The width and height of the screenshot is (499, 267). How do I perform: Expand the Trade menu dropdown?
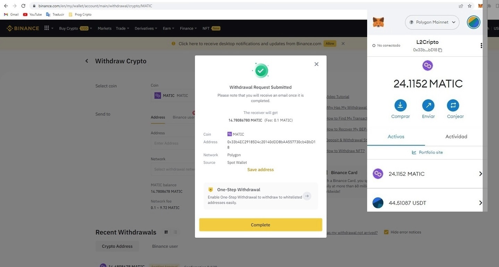tap(122, 28)
